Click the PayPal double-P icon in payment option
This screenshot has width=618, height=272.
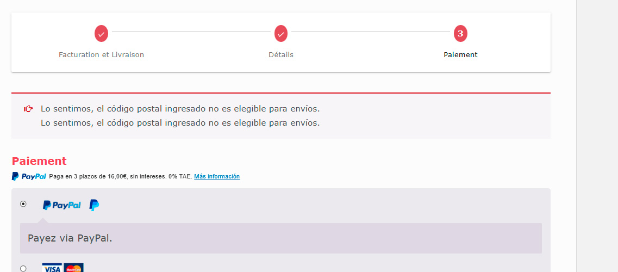pos(94,205)
